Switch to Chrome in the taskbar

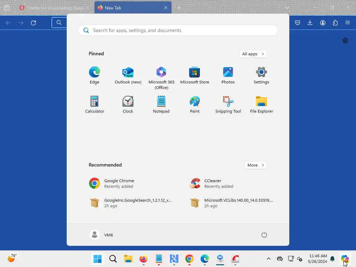coord(189,259)
